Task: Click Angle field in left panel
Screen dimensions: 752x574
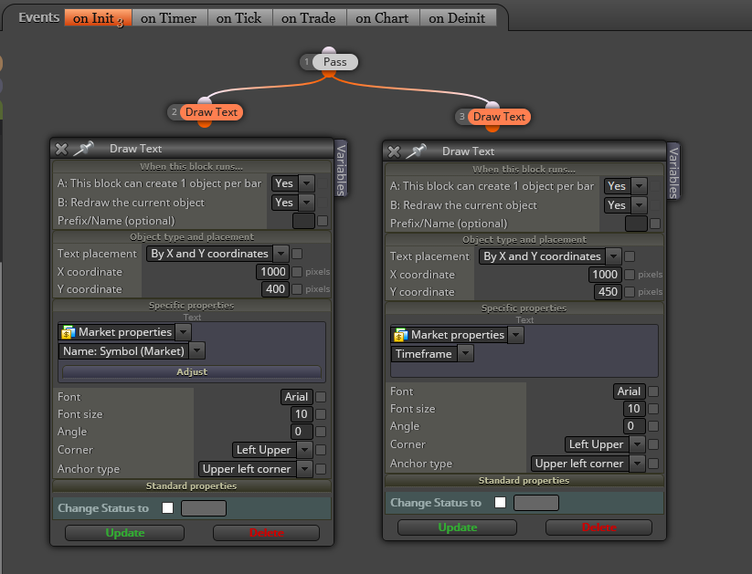Action: pos(302,432)
